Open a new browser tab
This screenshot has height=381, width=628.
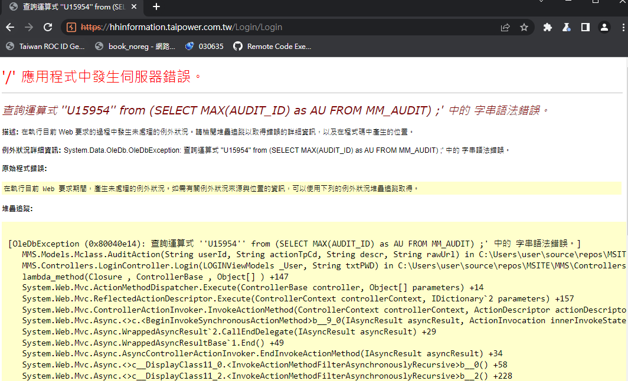156,7
